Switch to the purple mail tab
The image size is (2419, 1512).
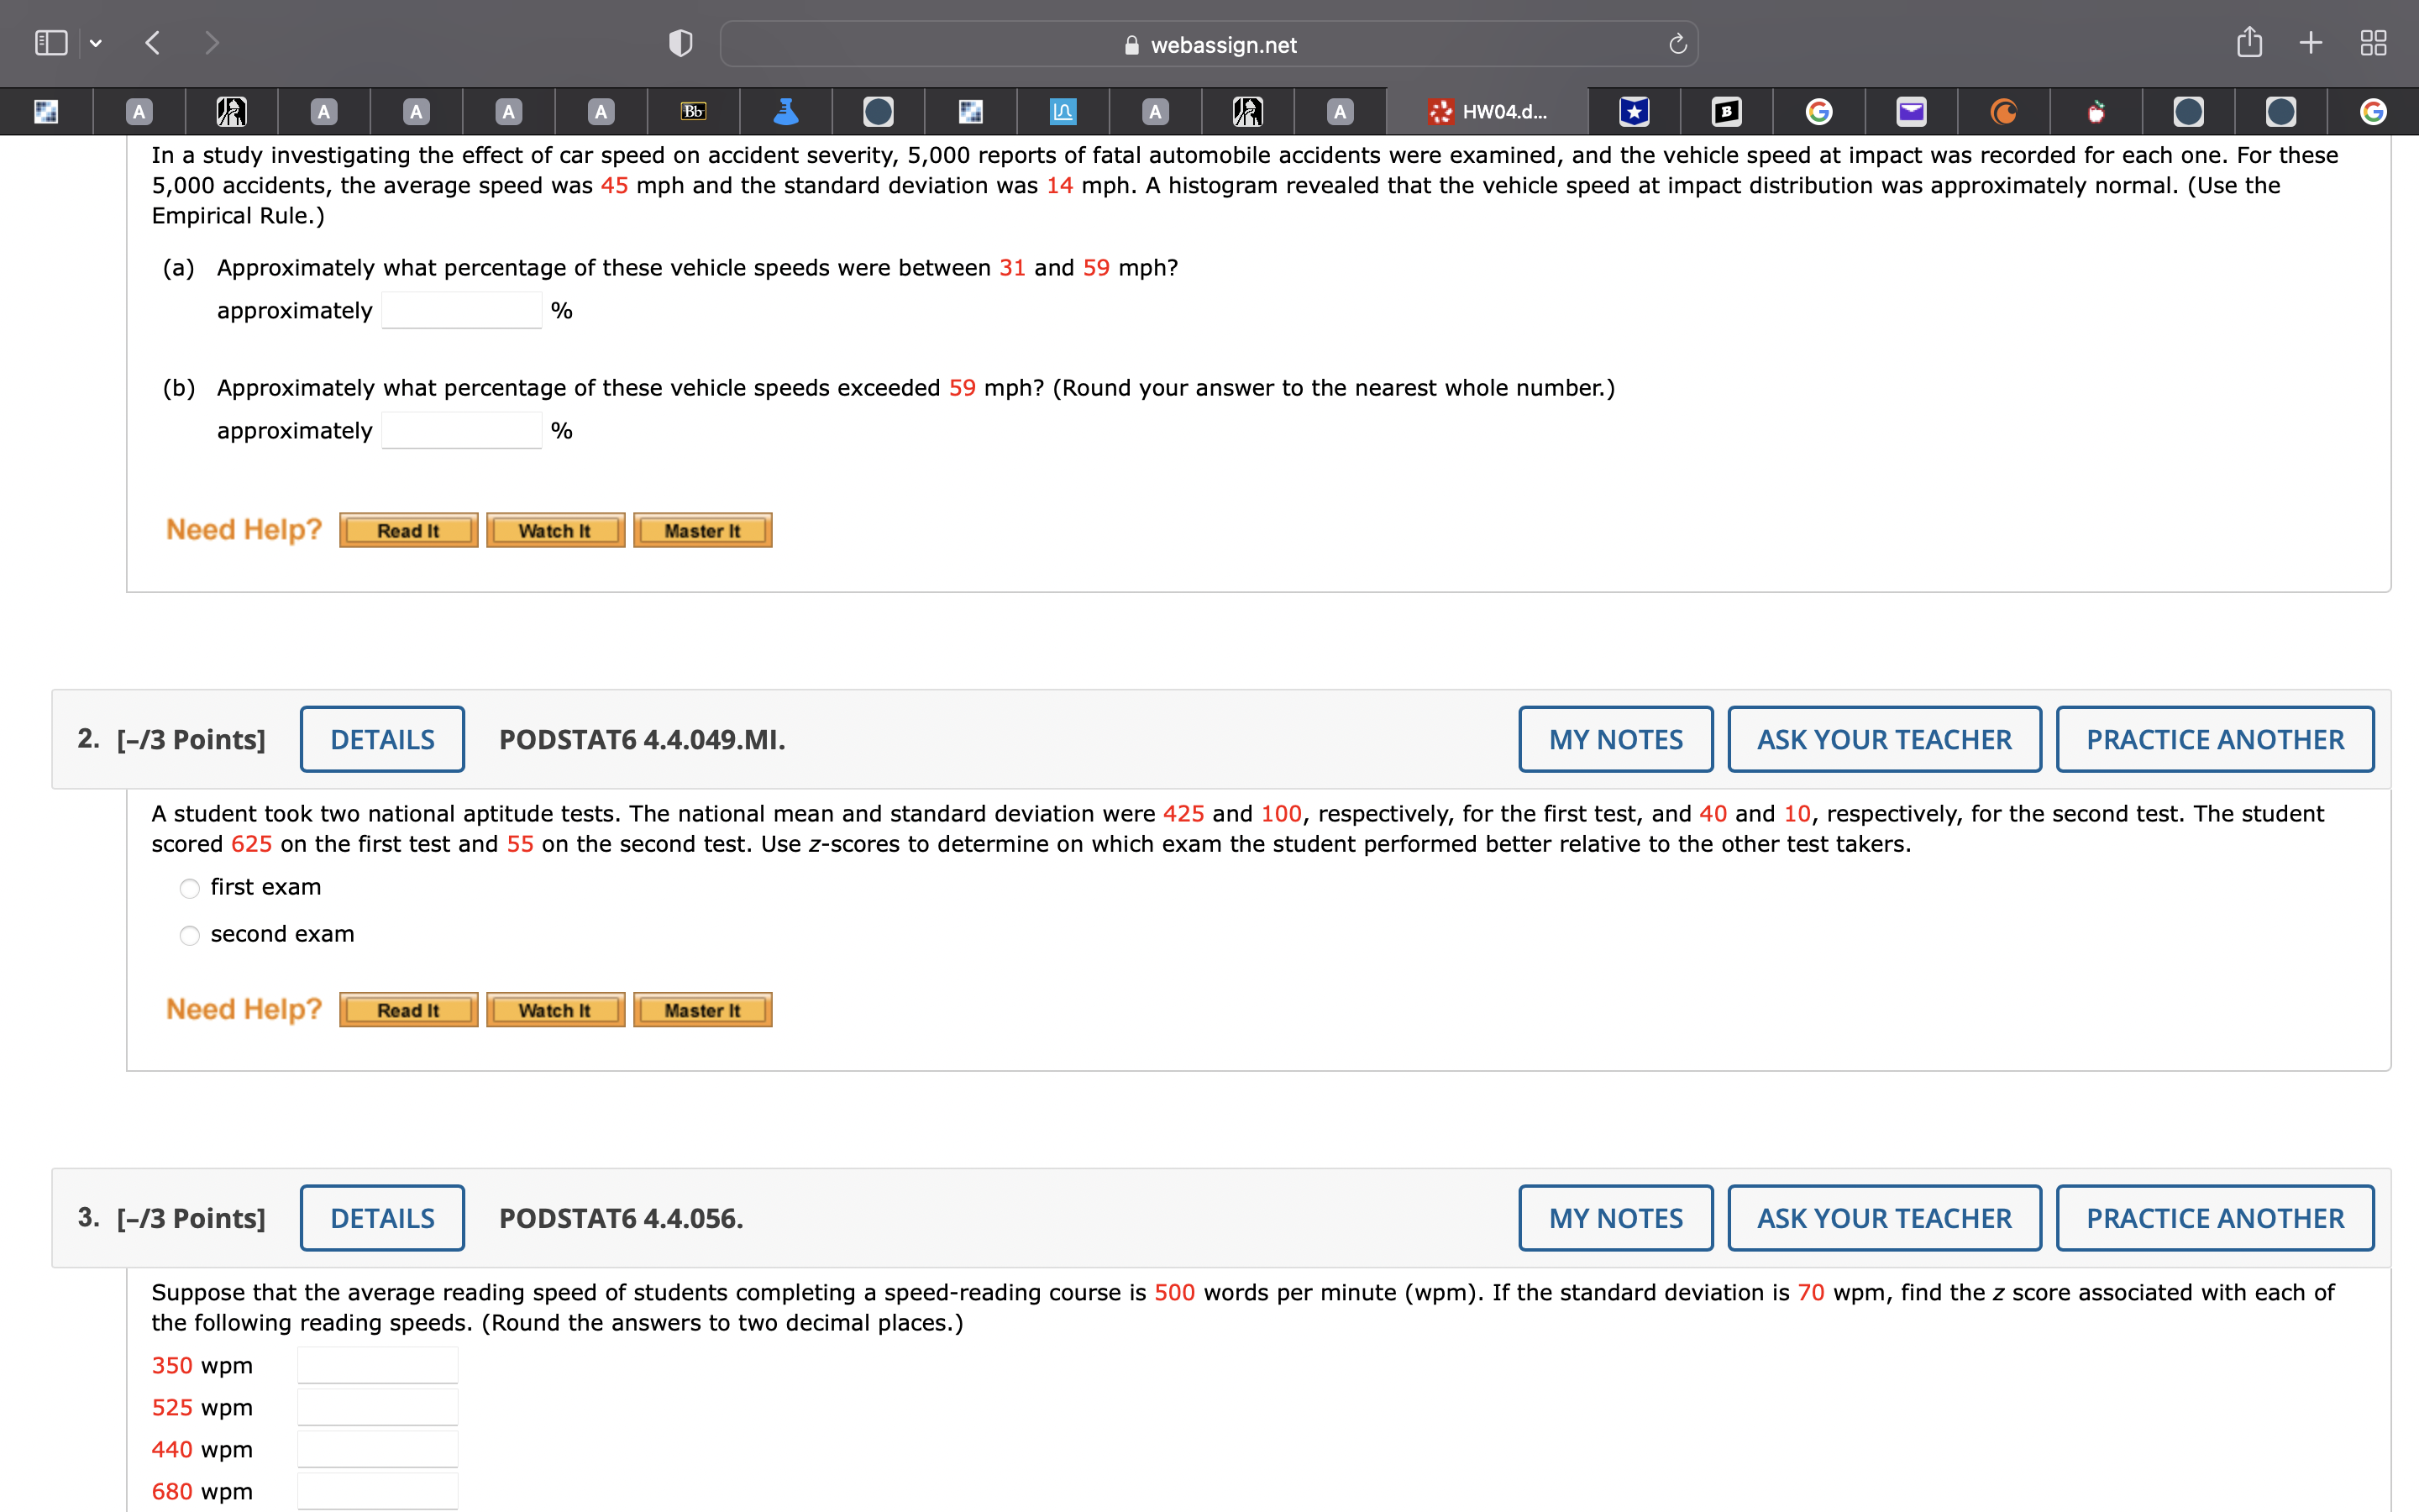pos(1911,111)
